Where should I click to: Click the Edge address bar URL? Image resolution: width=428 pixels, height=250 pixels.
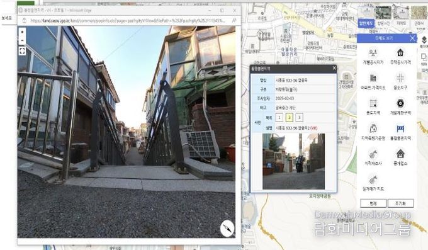coord(128,21)
